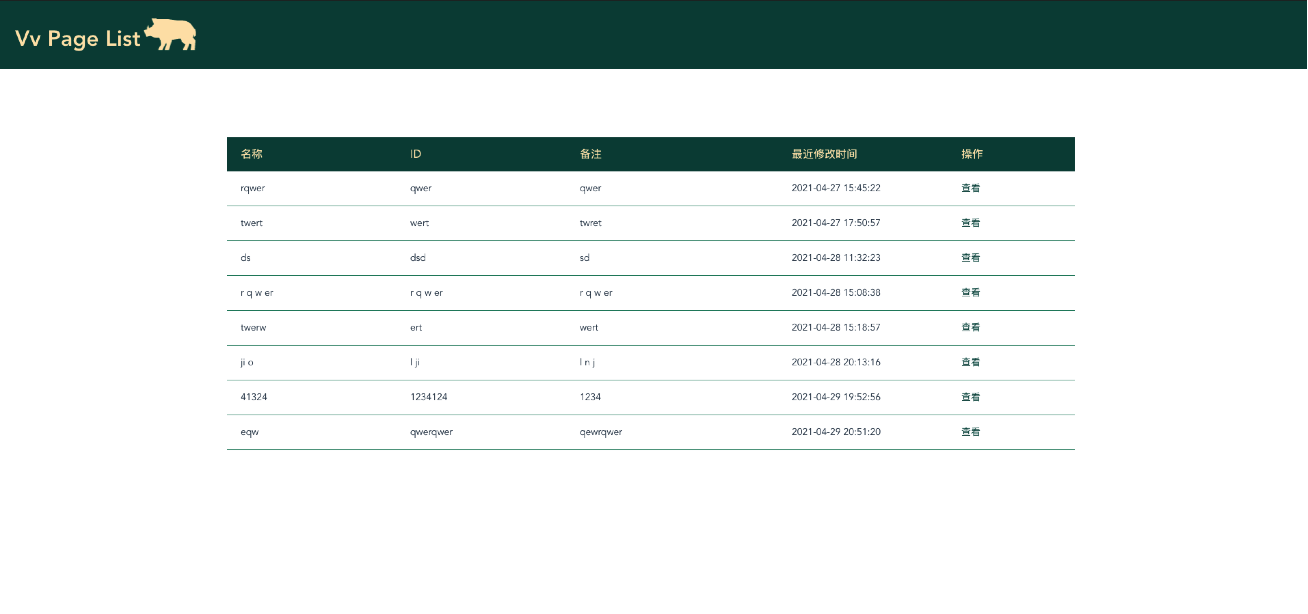This screenshot has height=614, width=1308.
Task: Click the Vv Page List title
Action: coord(78,39)
